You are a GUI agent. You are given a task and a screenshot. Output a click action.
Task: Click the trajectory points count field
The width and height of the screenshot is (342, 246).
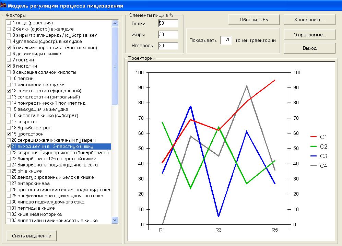(226, 40)
